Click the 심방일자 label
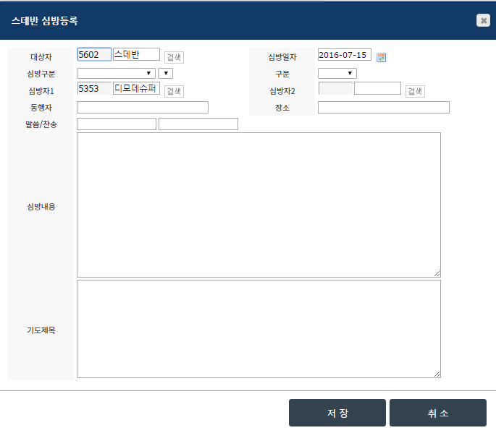496x433 pixels. tap(282, 57)
